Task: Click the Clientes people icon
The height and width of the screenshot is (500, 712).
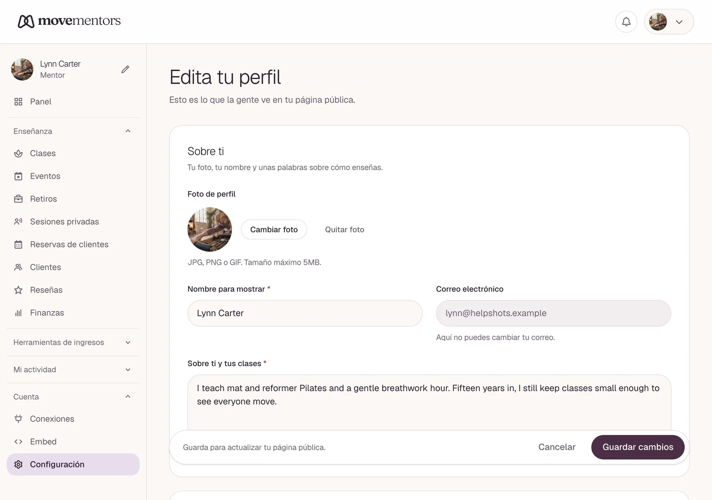Action: [x=18, y=267]
